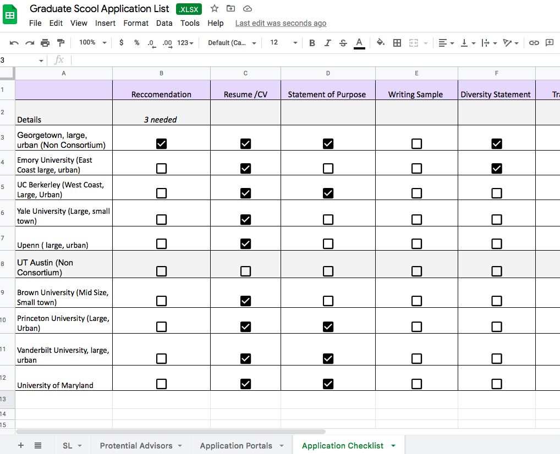The width and height of the screenshot is (560, 454).
Task: Check the Writing Sample box for Yale University
Action: pos(416,219)
